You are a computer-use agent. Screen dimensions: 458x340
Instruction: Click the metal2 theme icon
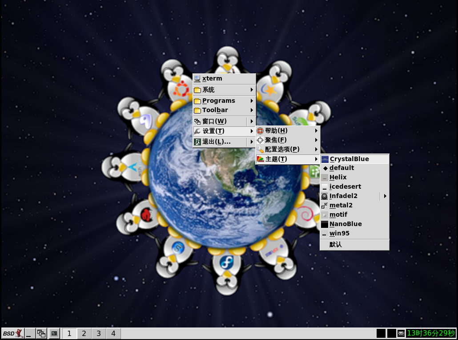(325, 206)
